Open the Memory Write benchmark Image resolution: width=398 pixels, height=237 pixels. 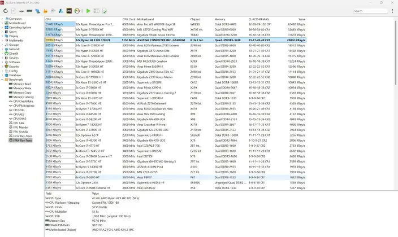(x=22, y=88)
